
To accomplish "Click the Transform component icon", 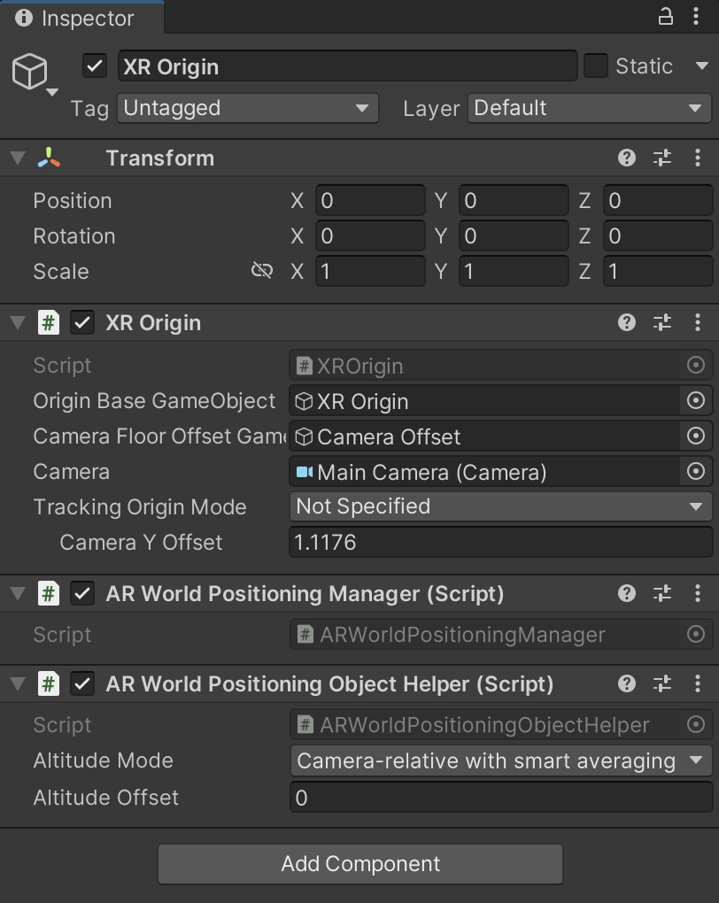I will click(49, 158).
